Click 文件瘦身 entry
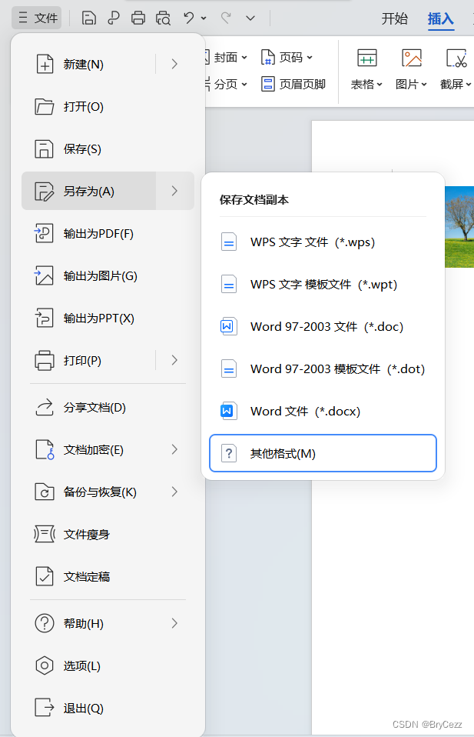Image resolution: width=474 pixels, height=737 pixels. (x=108, y=535)
